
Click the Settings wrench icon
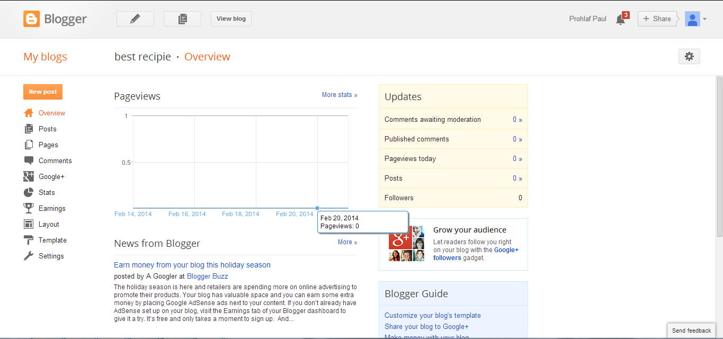point(29,256)
